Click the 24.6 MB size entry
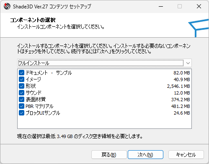209x164 pixels. (x=182, y=113)
